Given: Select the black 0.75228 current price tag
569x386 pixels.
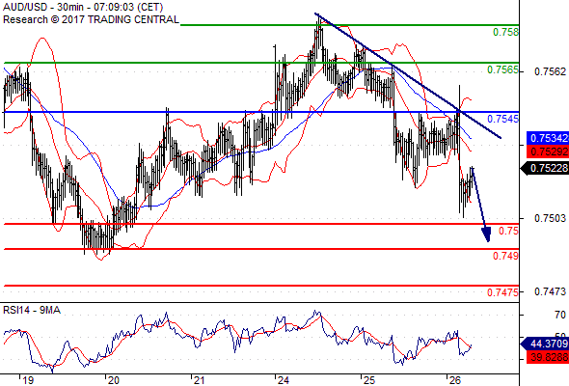Looking at the screenshot, I should coord(545,168).
